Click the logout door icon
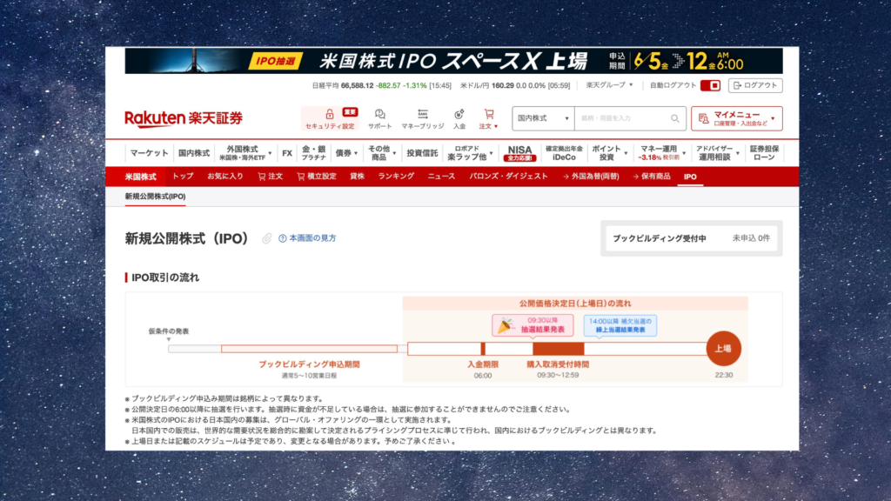The image size is (891, 501). (738, 85)
